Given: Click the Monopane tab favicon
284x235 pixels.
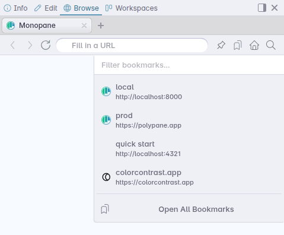Looking at the screenshot, I should tap(11, 26).
